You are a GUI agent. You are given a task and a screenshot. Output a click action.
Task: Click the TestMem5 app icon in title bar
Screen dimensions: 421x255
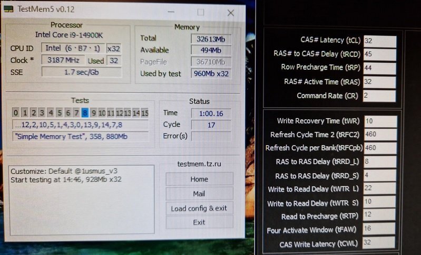(x=8, y=9)
